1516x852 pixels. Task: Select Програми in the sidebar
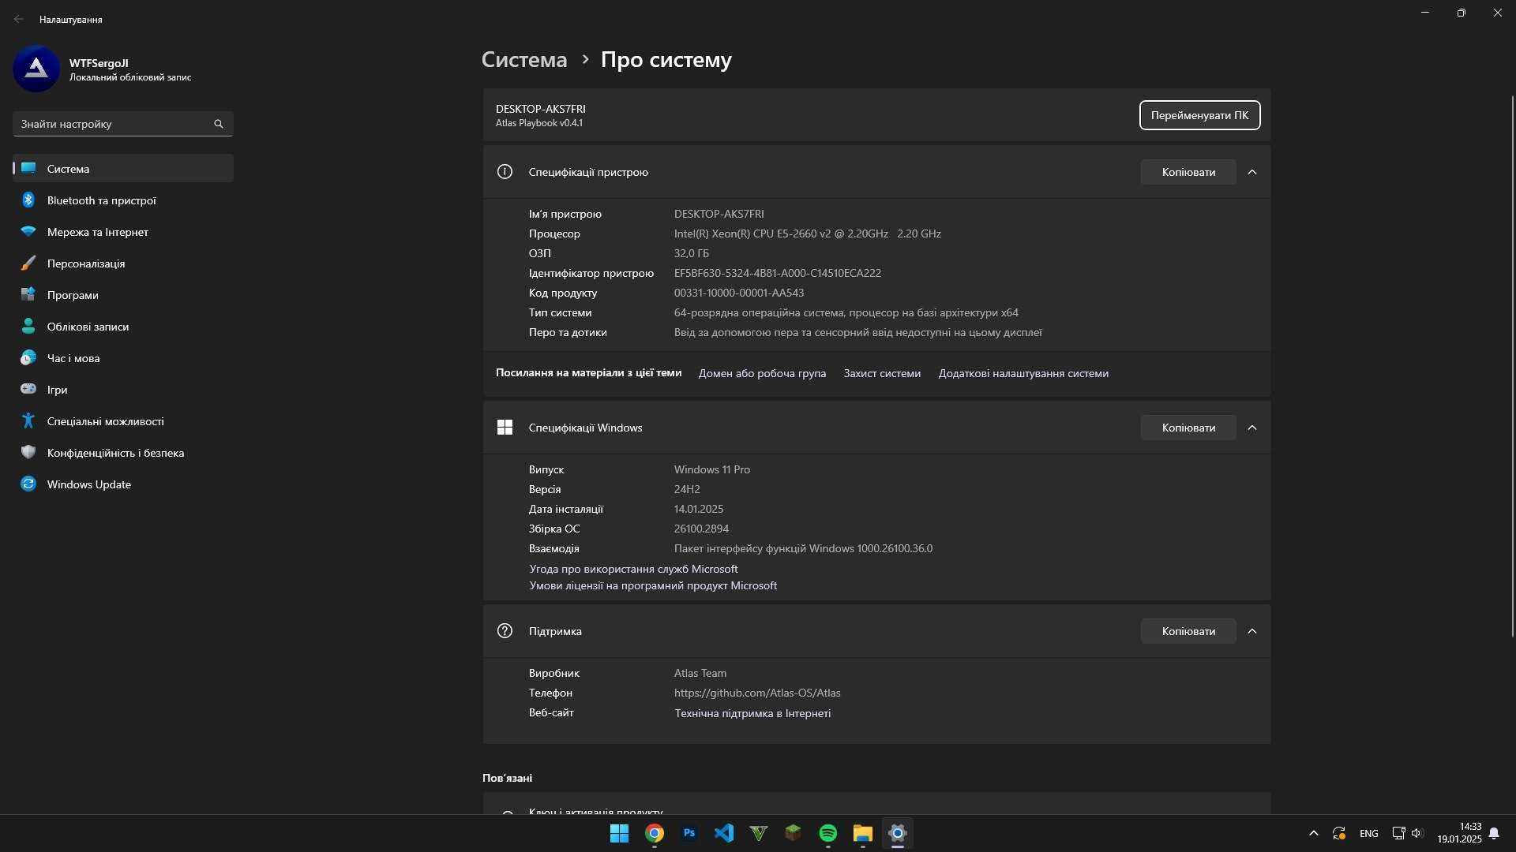tap(123, 295)
